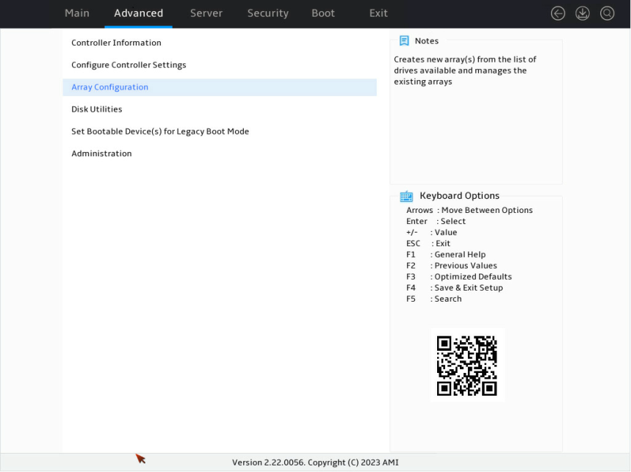Click the search magnifier icon in top bar
This screenshot has height=472, width=631.
click(607, 13)
